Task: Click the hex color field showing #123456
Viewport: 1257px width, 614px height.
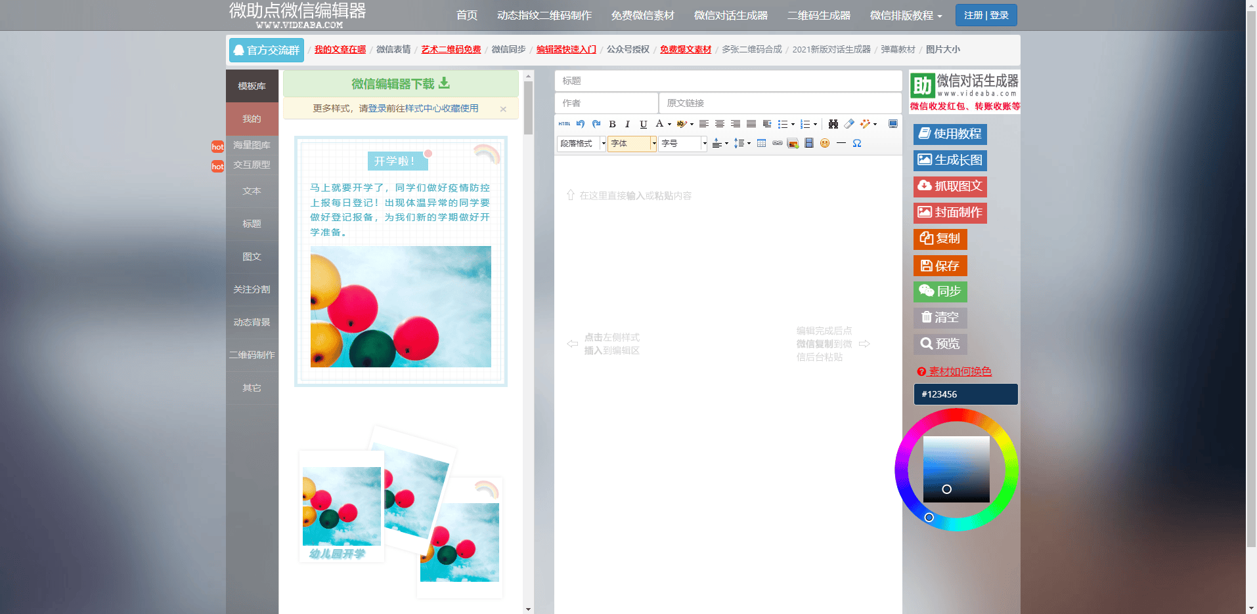Action: (x=965, y=394)
